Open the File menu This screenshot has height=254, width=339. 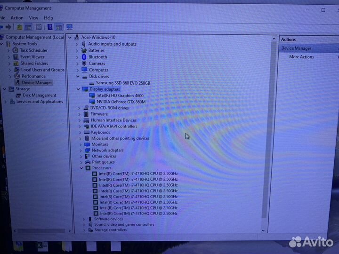tap(3, 18)
